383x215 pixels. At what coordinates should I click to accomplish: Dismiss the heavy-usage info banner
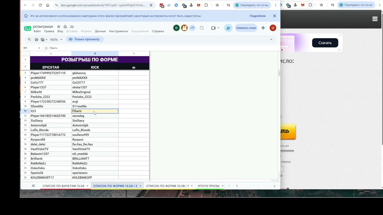[274, 16]
